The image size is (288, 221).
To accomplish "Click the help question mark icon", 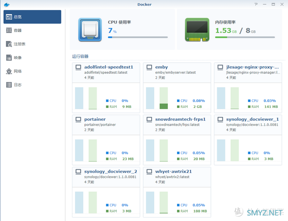I will pyautogui.click(x=256, y=4).
